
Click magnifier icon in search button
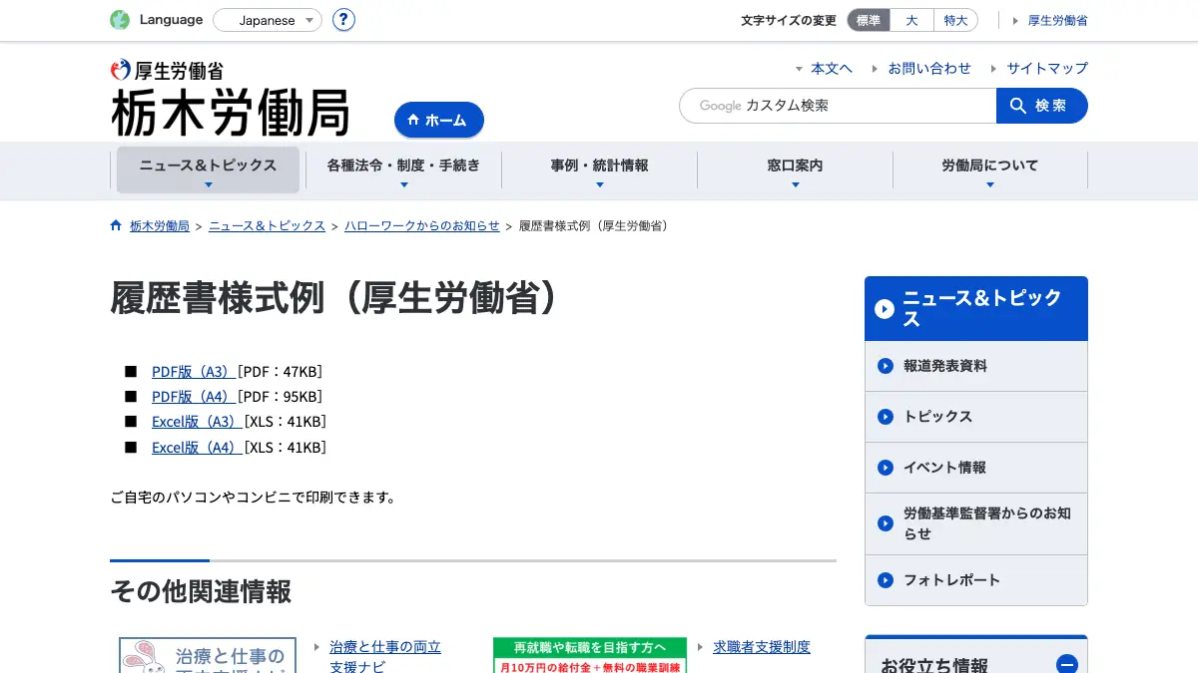coord(1018,106)
